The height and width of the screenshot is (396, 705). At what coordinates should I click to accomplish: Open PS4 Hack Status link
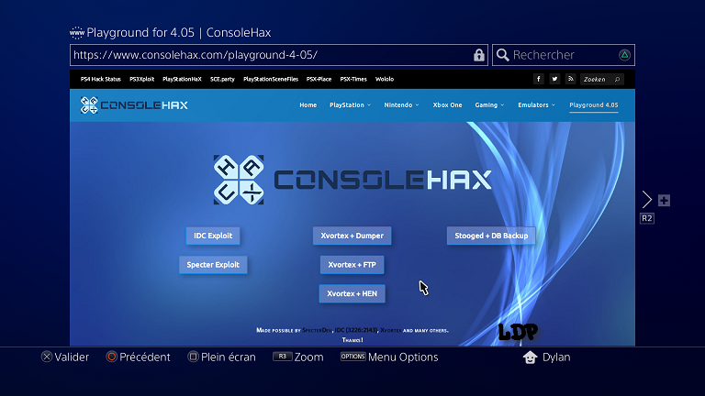point(101,79)
